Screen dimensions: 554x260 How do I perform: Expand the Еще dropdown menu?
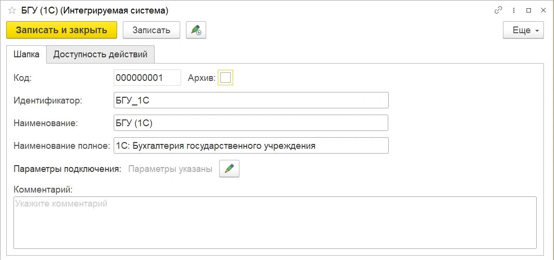(523, 30)
